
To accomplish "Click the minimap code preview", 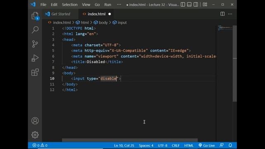I will point(225,28).
